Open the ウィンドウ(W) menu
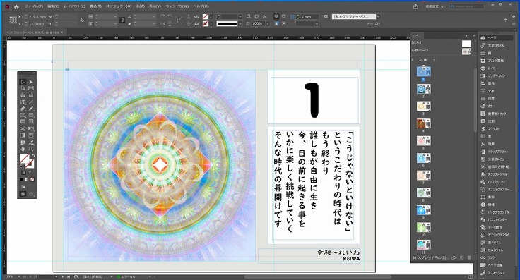This screenshot has height=280, width=520. pos(177,6)
